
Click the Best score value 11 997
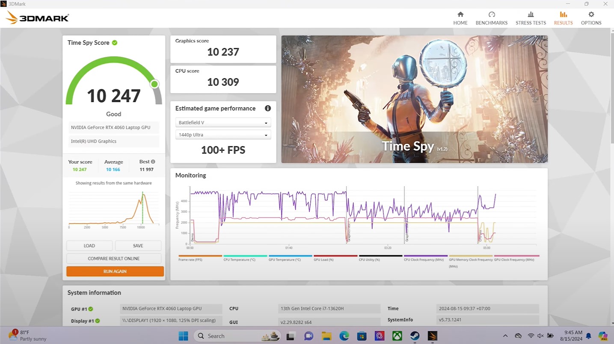click(x=146, y=170)
